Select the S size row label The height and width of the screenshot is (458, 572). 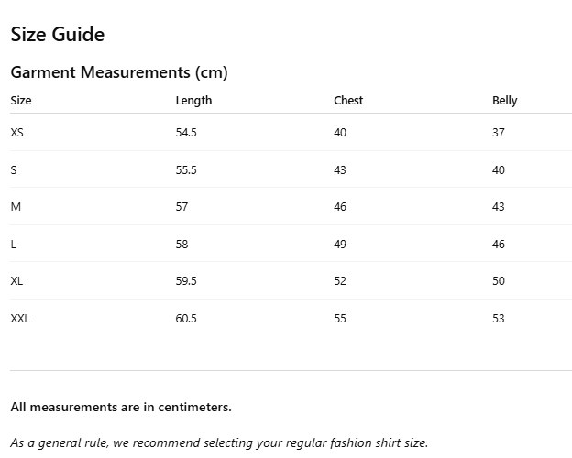14,170
